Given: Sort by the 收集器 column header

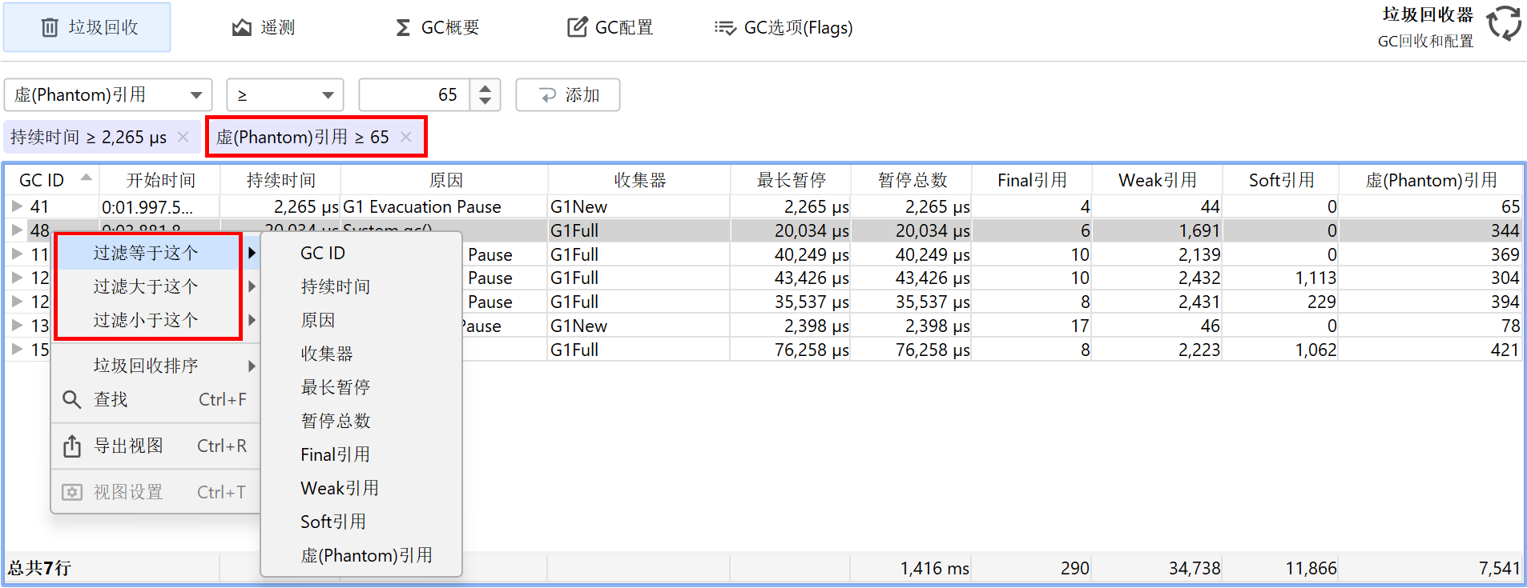Looking at the screenshot, I should 639,180.
